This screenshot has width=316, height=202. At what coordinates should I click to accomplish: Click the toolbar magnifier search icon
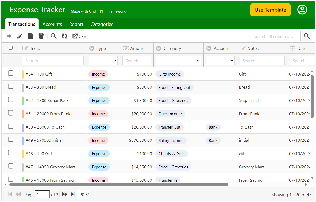54,36
